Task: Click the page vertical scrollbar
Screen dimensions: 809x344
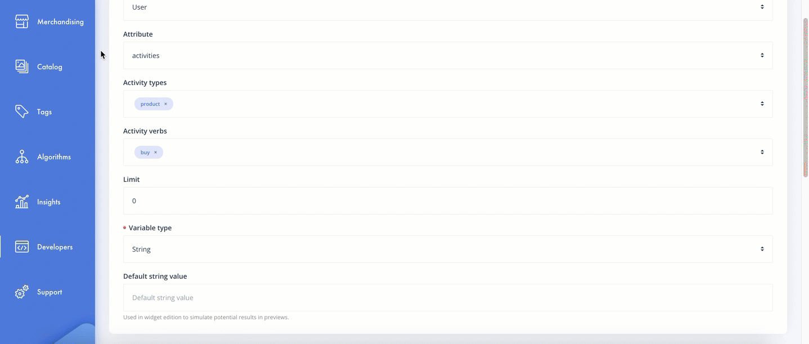Action: (806, 97)
